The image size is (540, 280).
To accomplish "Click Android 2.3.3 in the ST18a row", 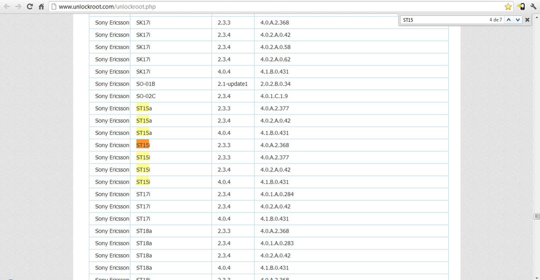I will (224, 231).
